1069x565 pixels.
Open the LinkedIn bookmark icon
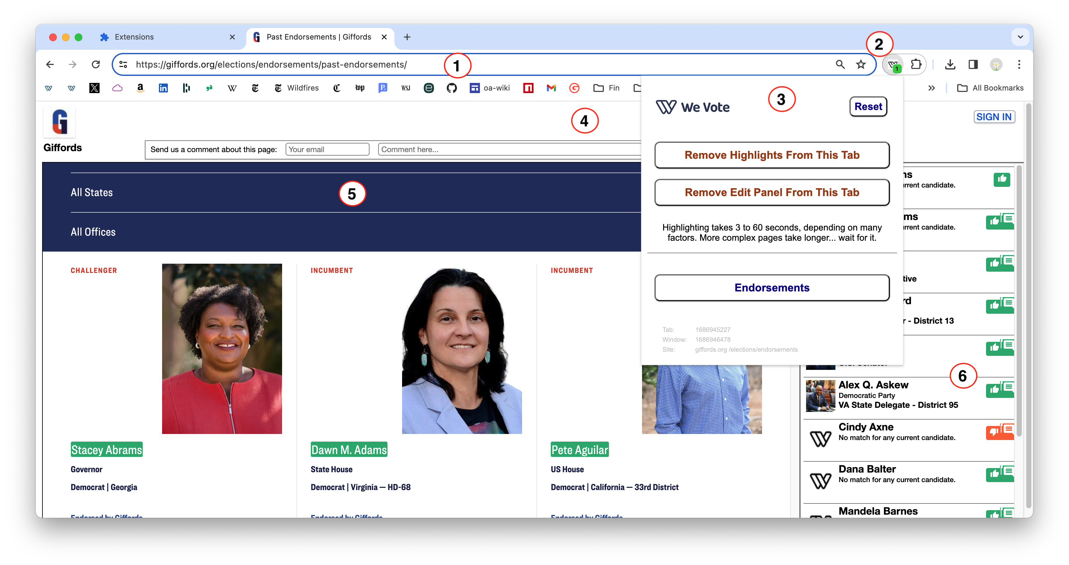(x=163, y=88)
